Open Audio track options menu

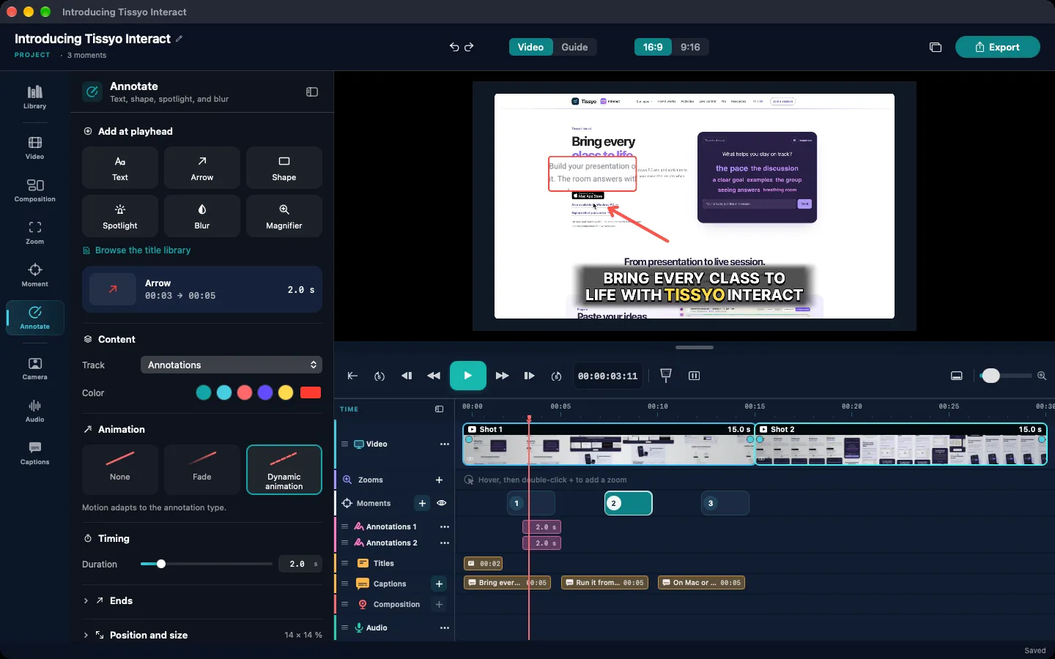(x=445, y=628)
